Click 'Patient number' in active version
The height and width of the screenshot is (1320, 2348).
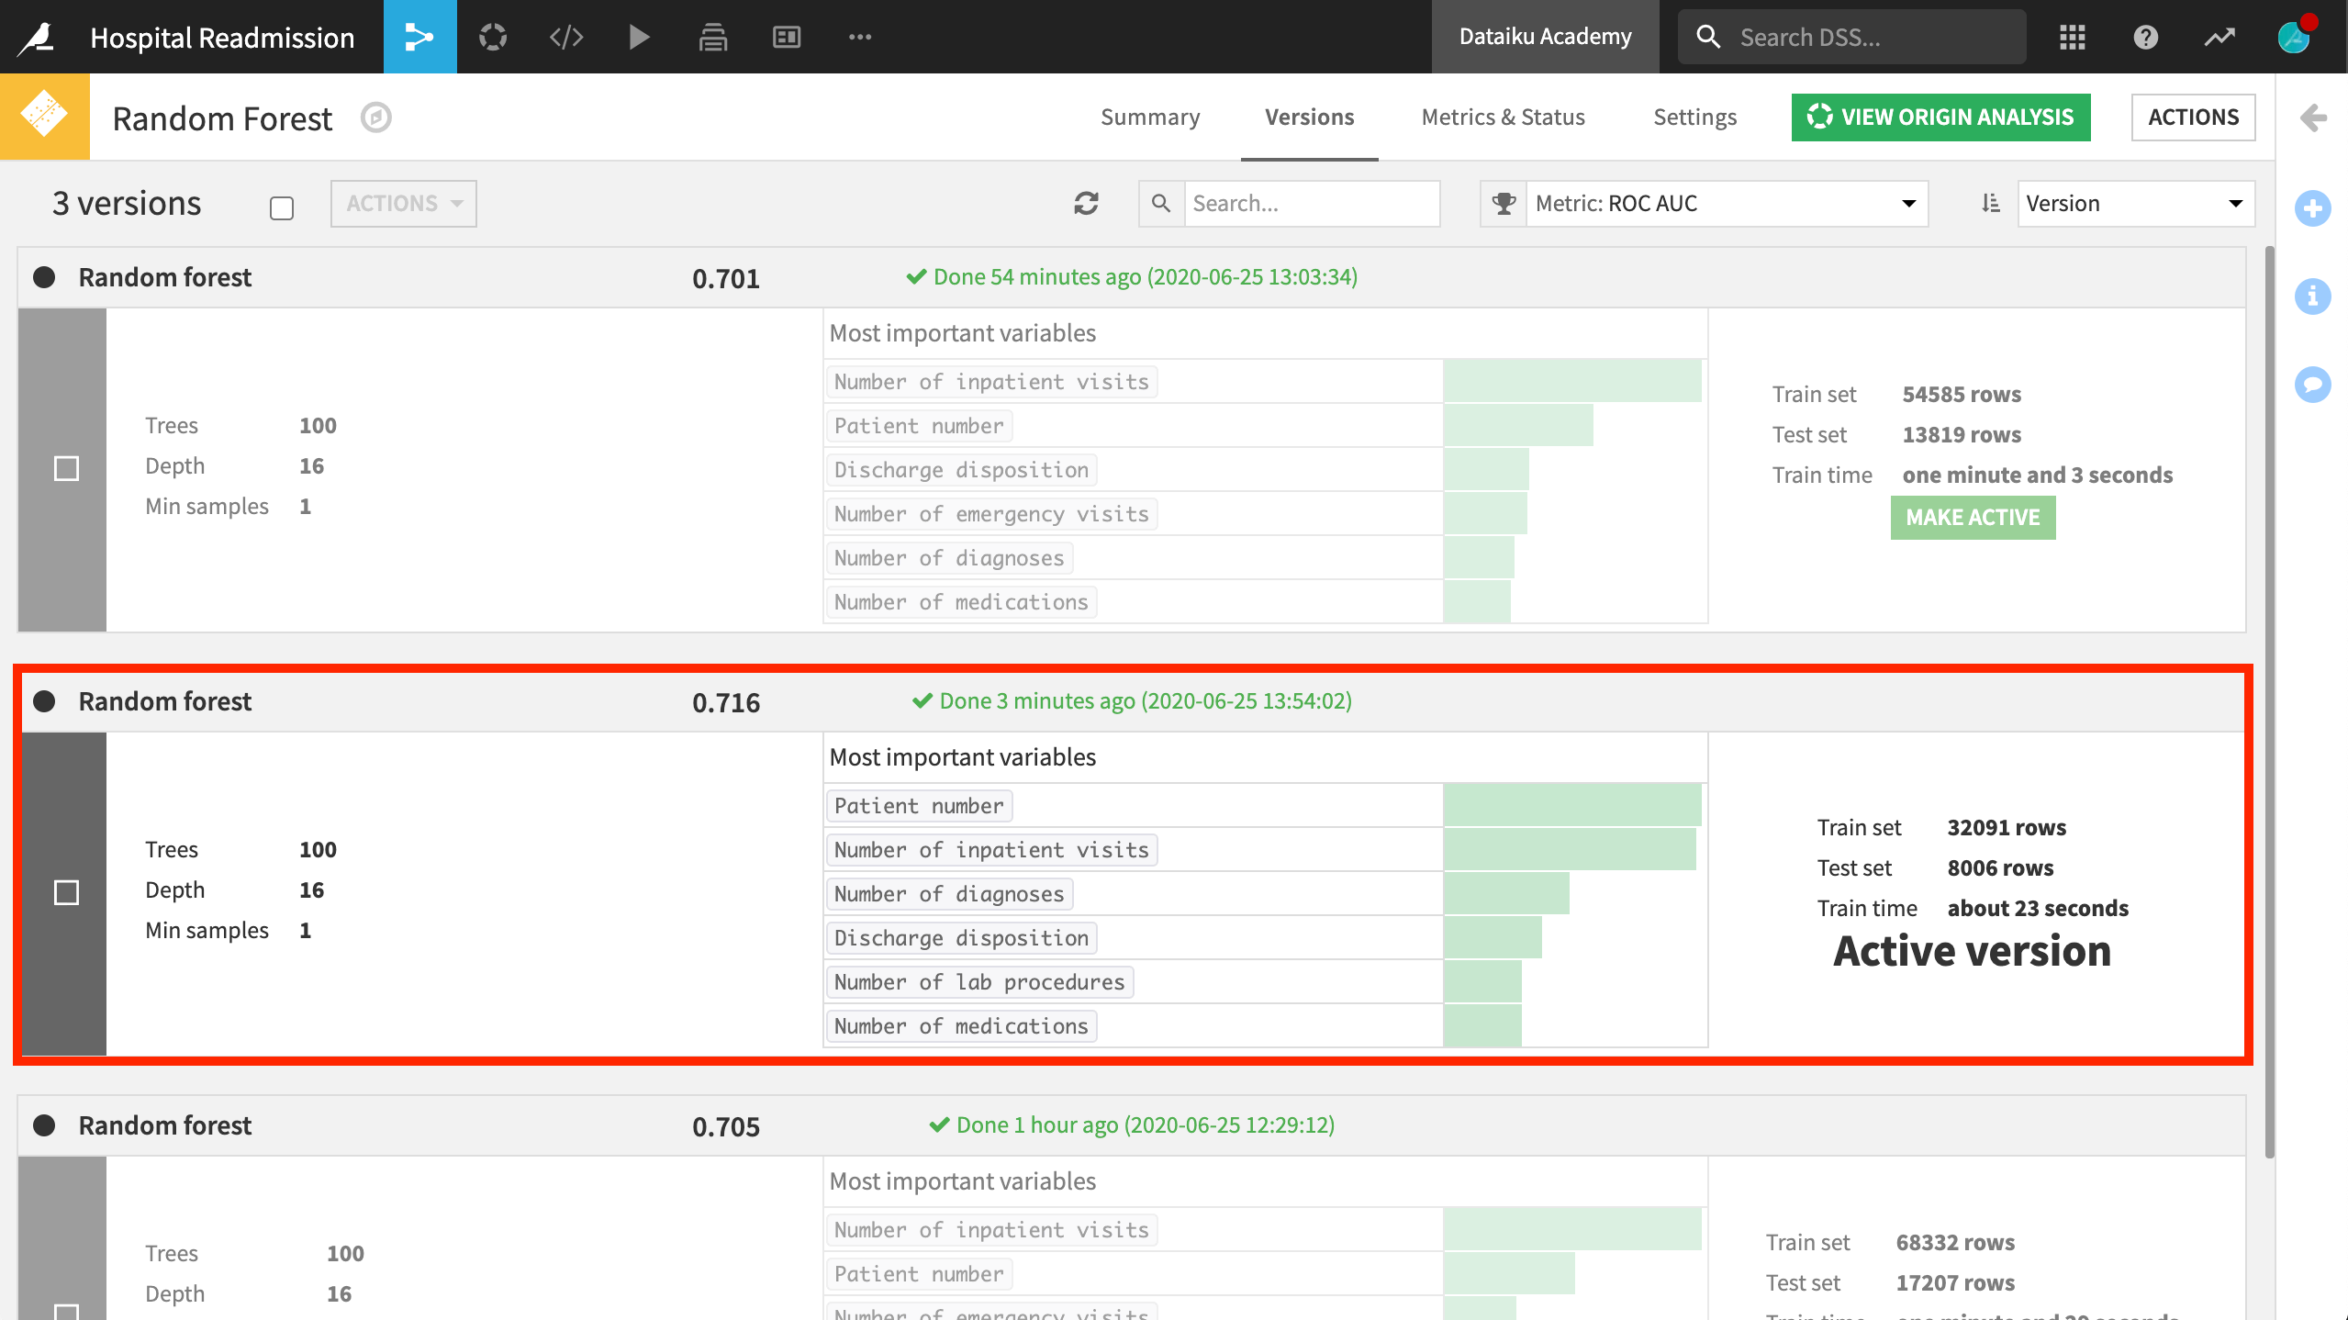(x=919, y=806)
